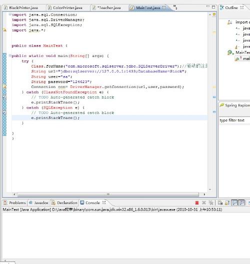250x264 pixels.
Task: Click the warning marker beside import java.*
Action: point(4,30)
